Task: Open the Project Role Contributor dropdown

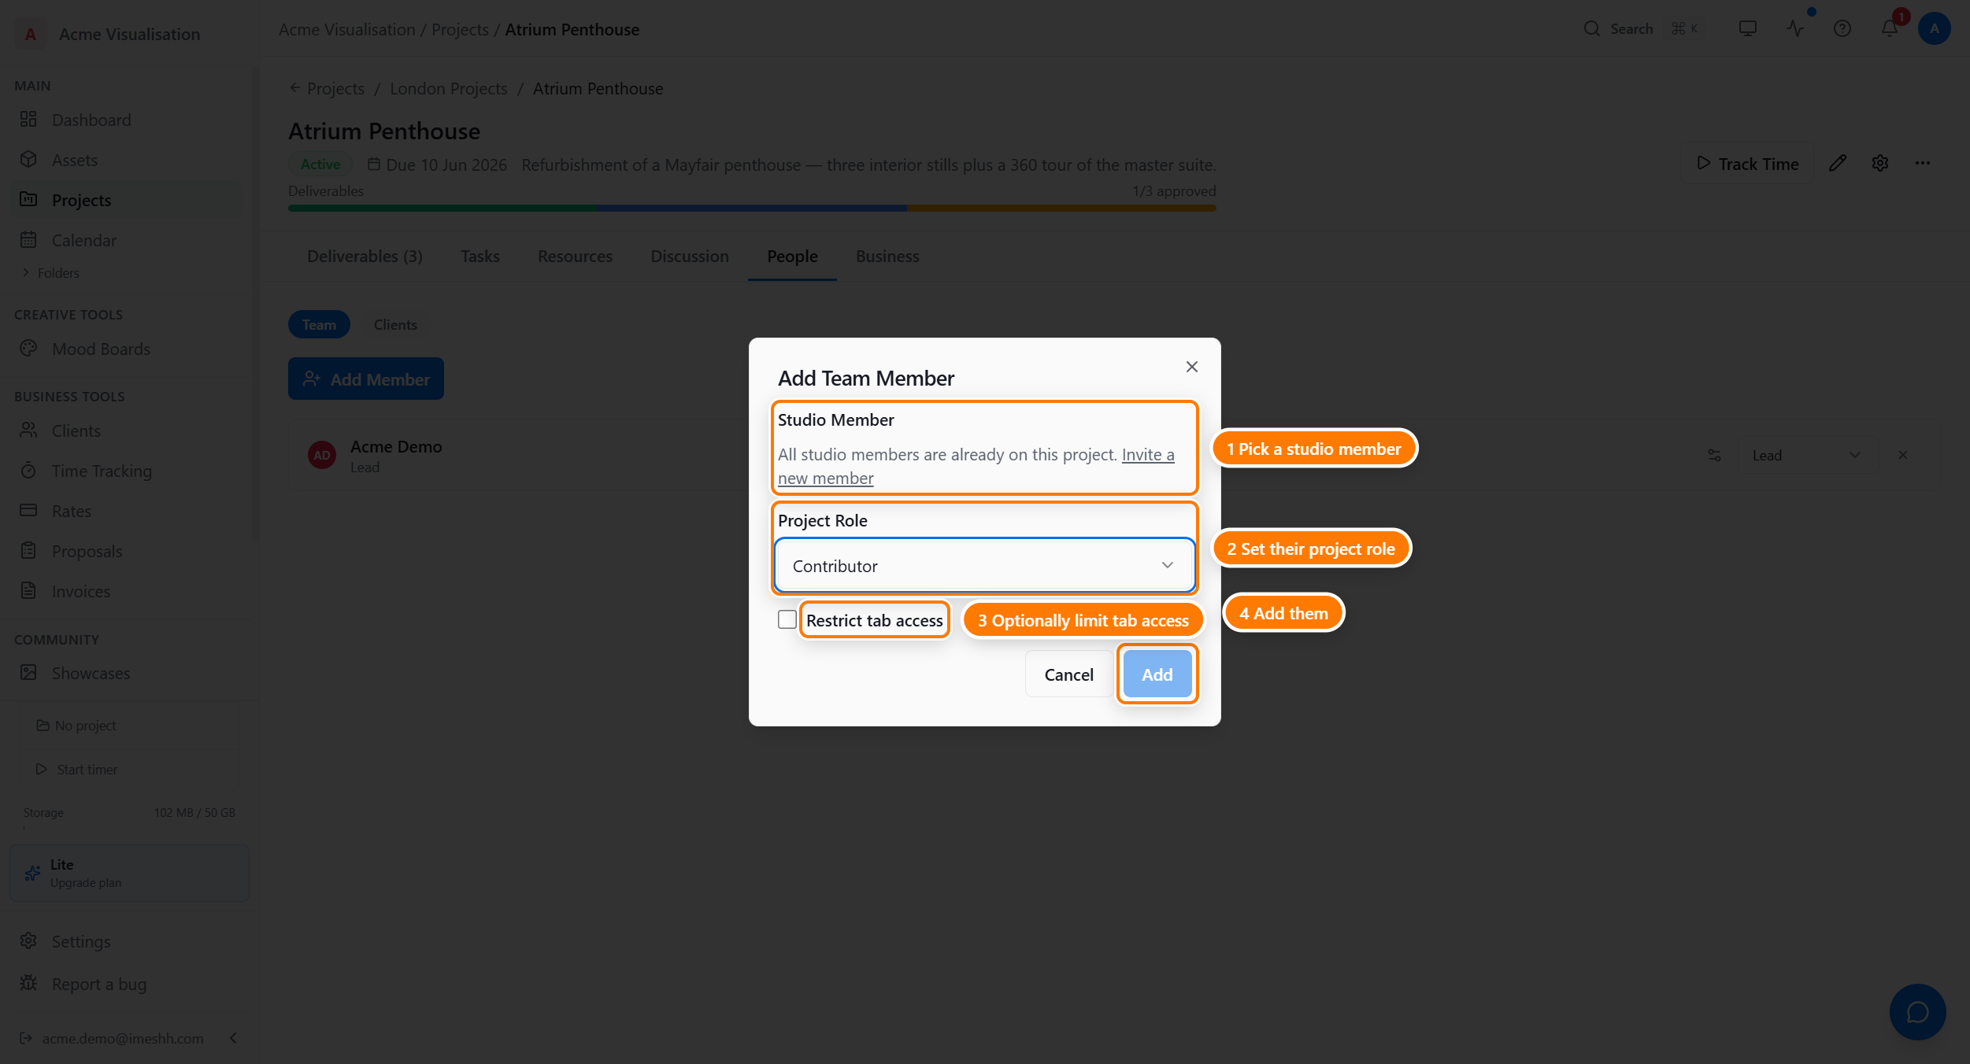Action: point(984,565)
